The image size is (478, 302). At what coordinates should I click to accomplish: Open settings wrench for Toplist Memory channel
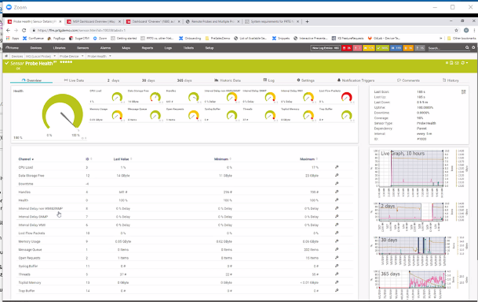(x=337, y=283)
